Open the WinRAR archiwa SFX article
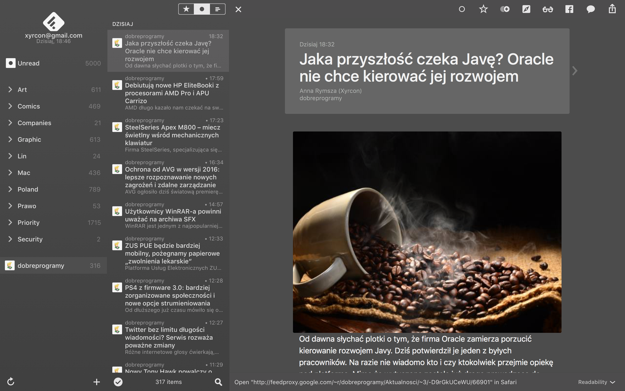The width and height of the screenshot is (625, 391). tap(168, 215)
